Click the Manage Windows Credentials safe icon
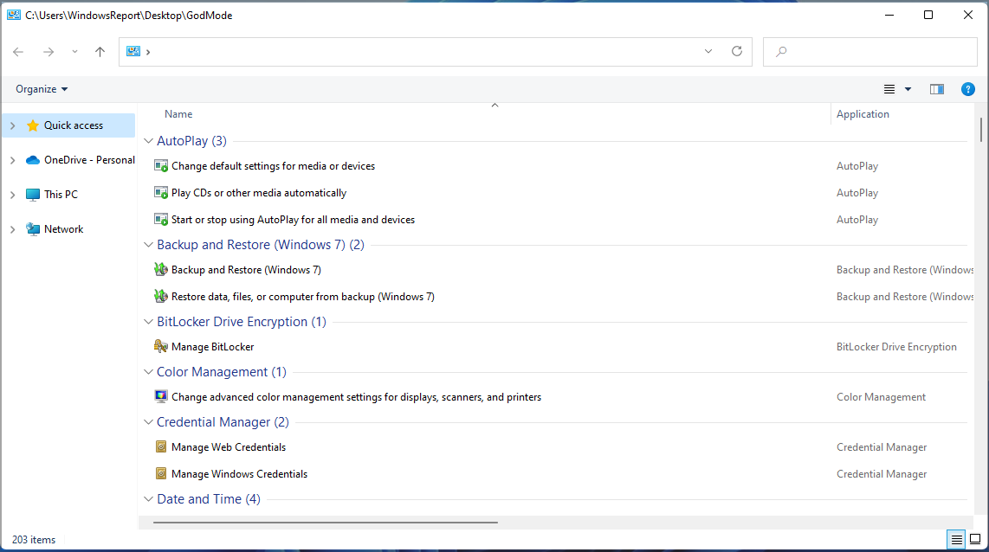 point(161,474)
